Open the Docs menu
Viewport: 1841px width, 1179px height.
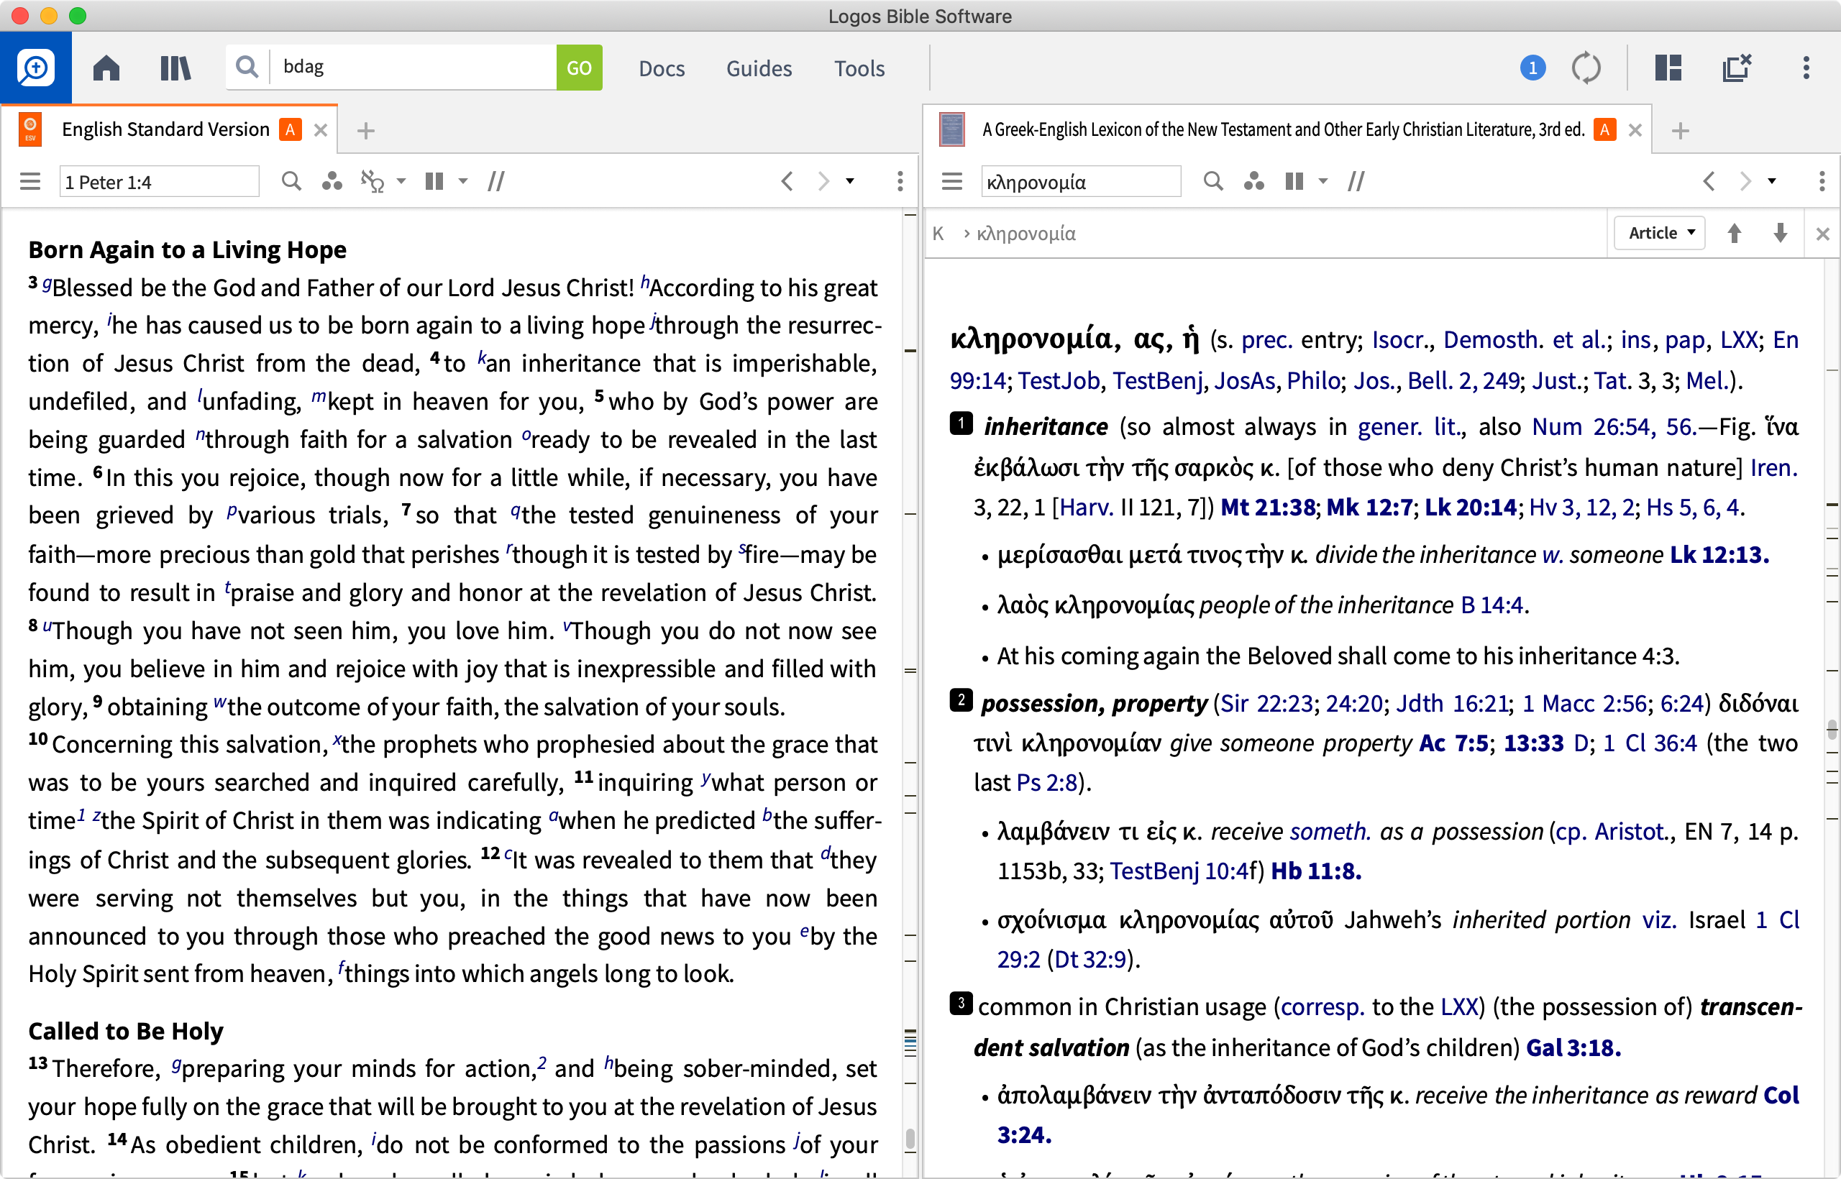click(x=662, y=68)
